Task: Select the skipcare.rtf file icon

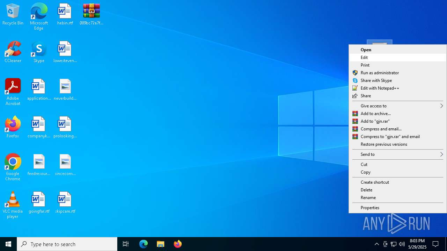Action: click(65, 203)
